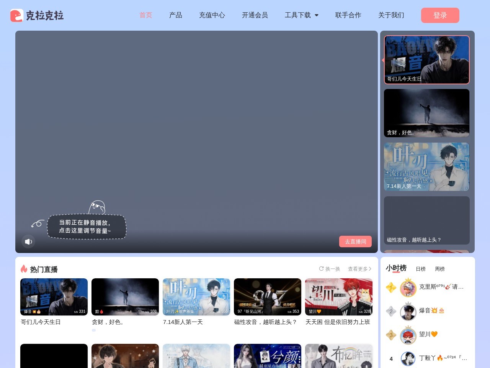Screen dimensions: 490x368
Task: Click 克里斯 avatar in ranking list
Action: [x=408, y=288]
